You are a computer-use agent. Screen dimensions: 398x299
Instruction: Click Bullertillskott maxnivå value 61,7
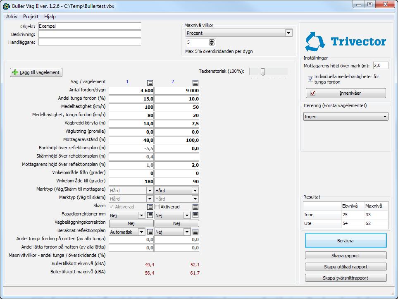click(195, 273)
